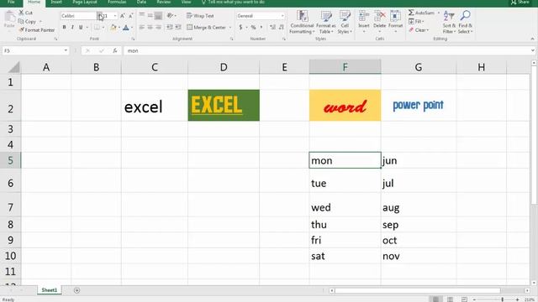Viewport: 538px width, 302px height.
Task: Click the Share button
Action: (x=520, y=2)
